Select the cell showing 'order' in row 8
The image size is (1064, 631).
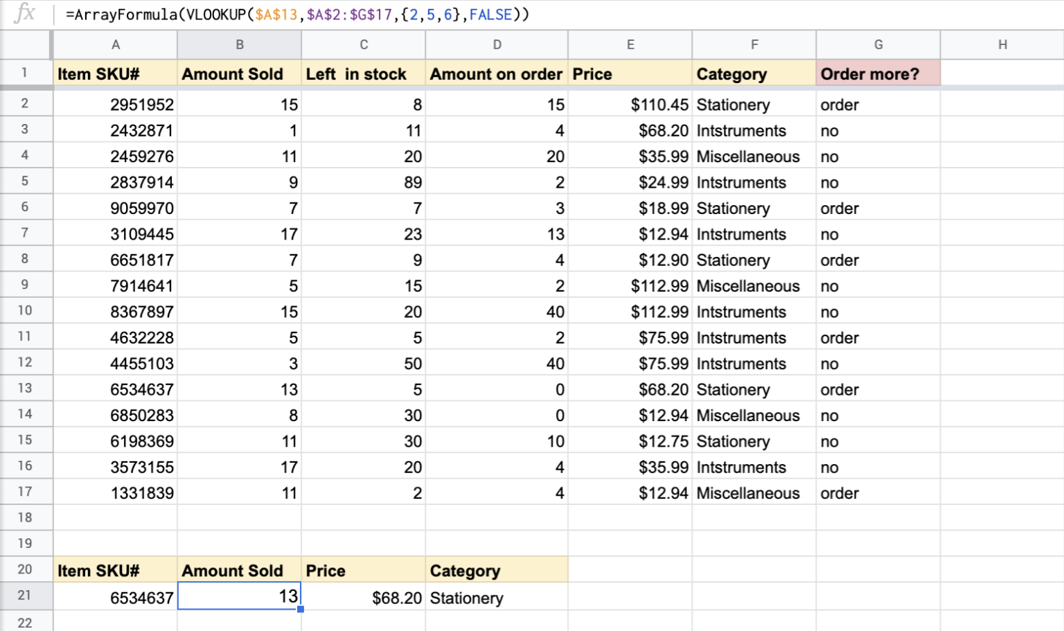(x=878, y=259)
